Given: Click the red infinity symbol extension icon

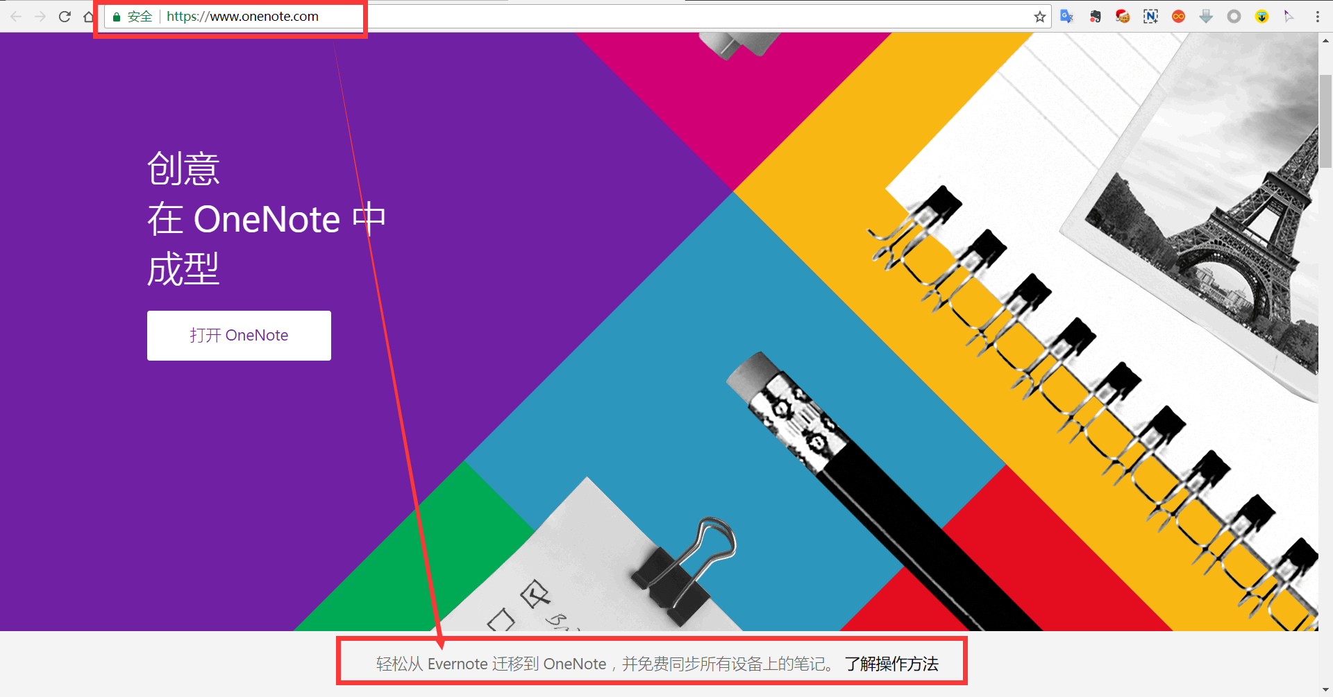Looking at the screenshot, I should click(1178, 17).
